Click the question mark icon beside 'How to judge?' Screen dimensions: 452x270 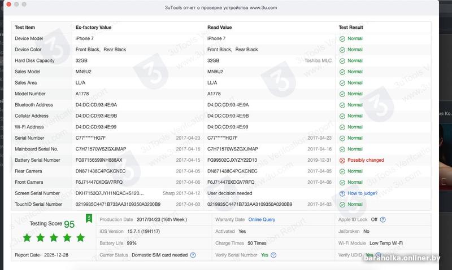click(x=342, y=193)
